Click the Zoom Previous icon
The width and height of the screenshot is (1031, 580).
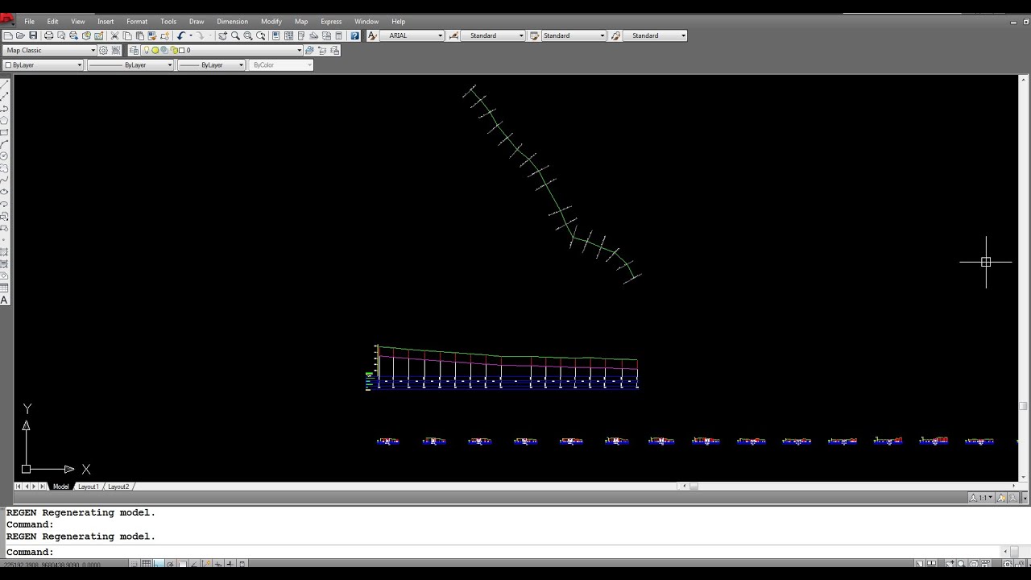click(x=260, y=35)
